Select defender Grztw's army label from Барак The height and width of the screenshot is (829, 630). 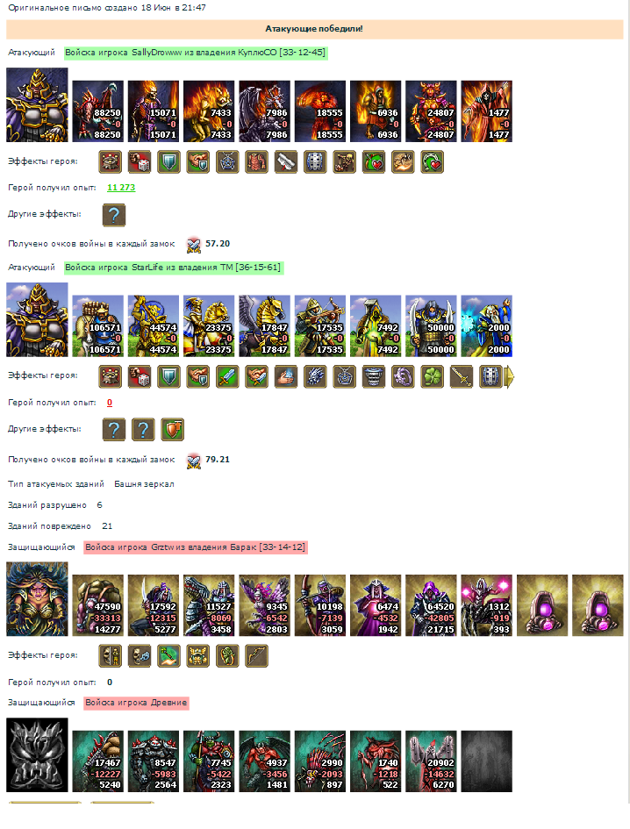pyautogui.click(x=196, y=547)
